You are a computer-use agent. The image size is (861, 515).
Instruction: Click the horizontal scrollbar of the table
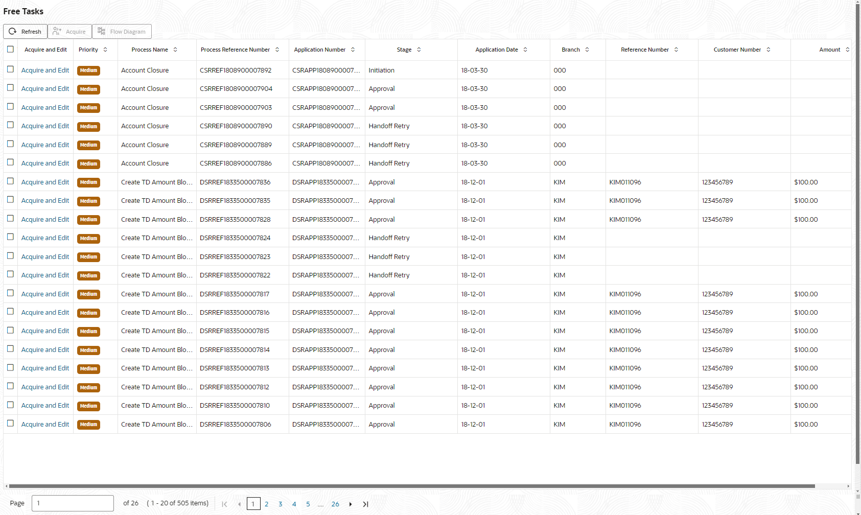[x=412, y=486]
